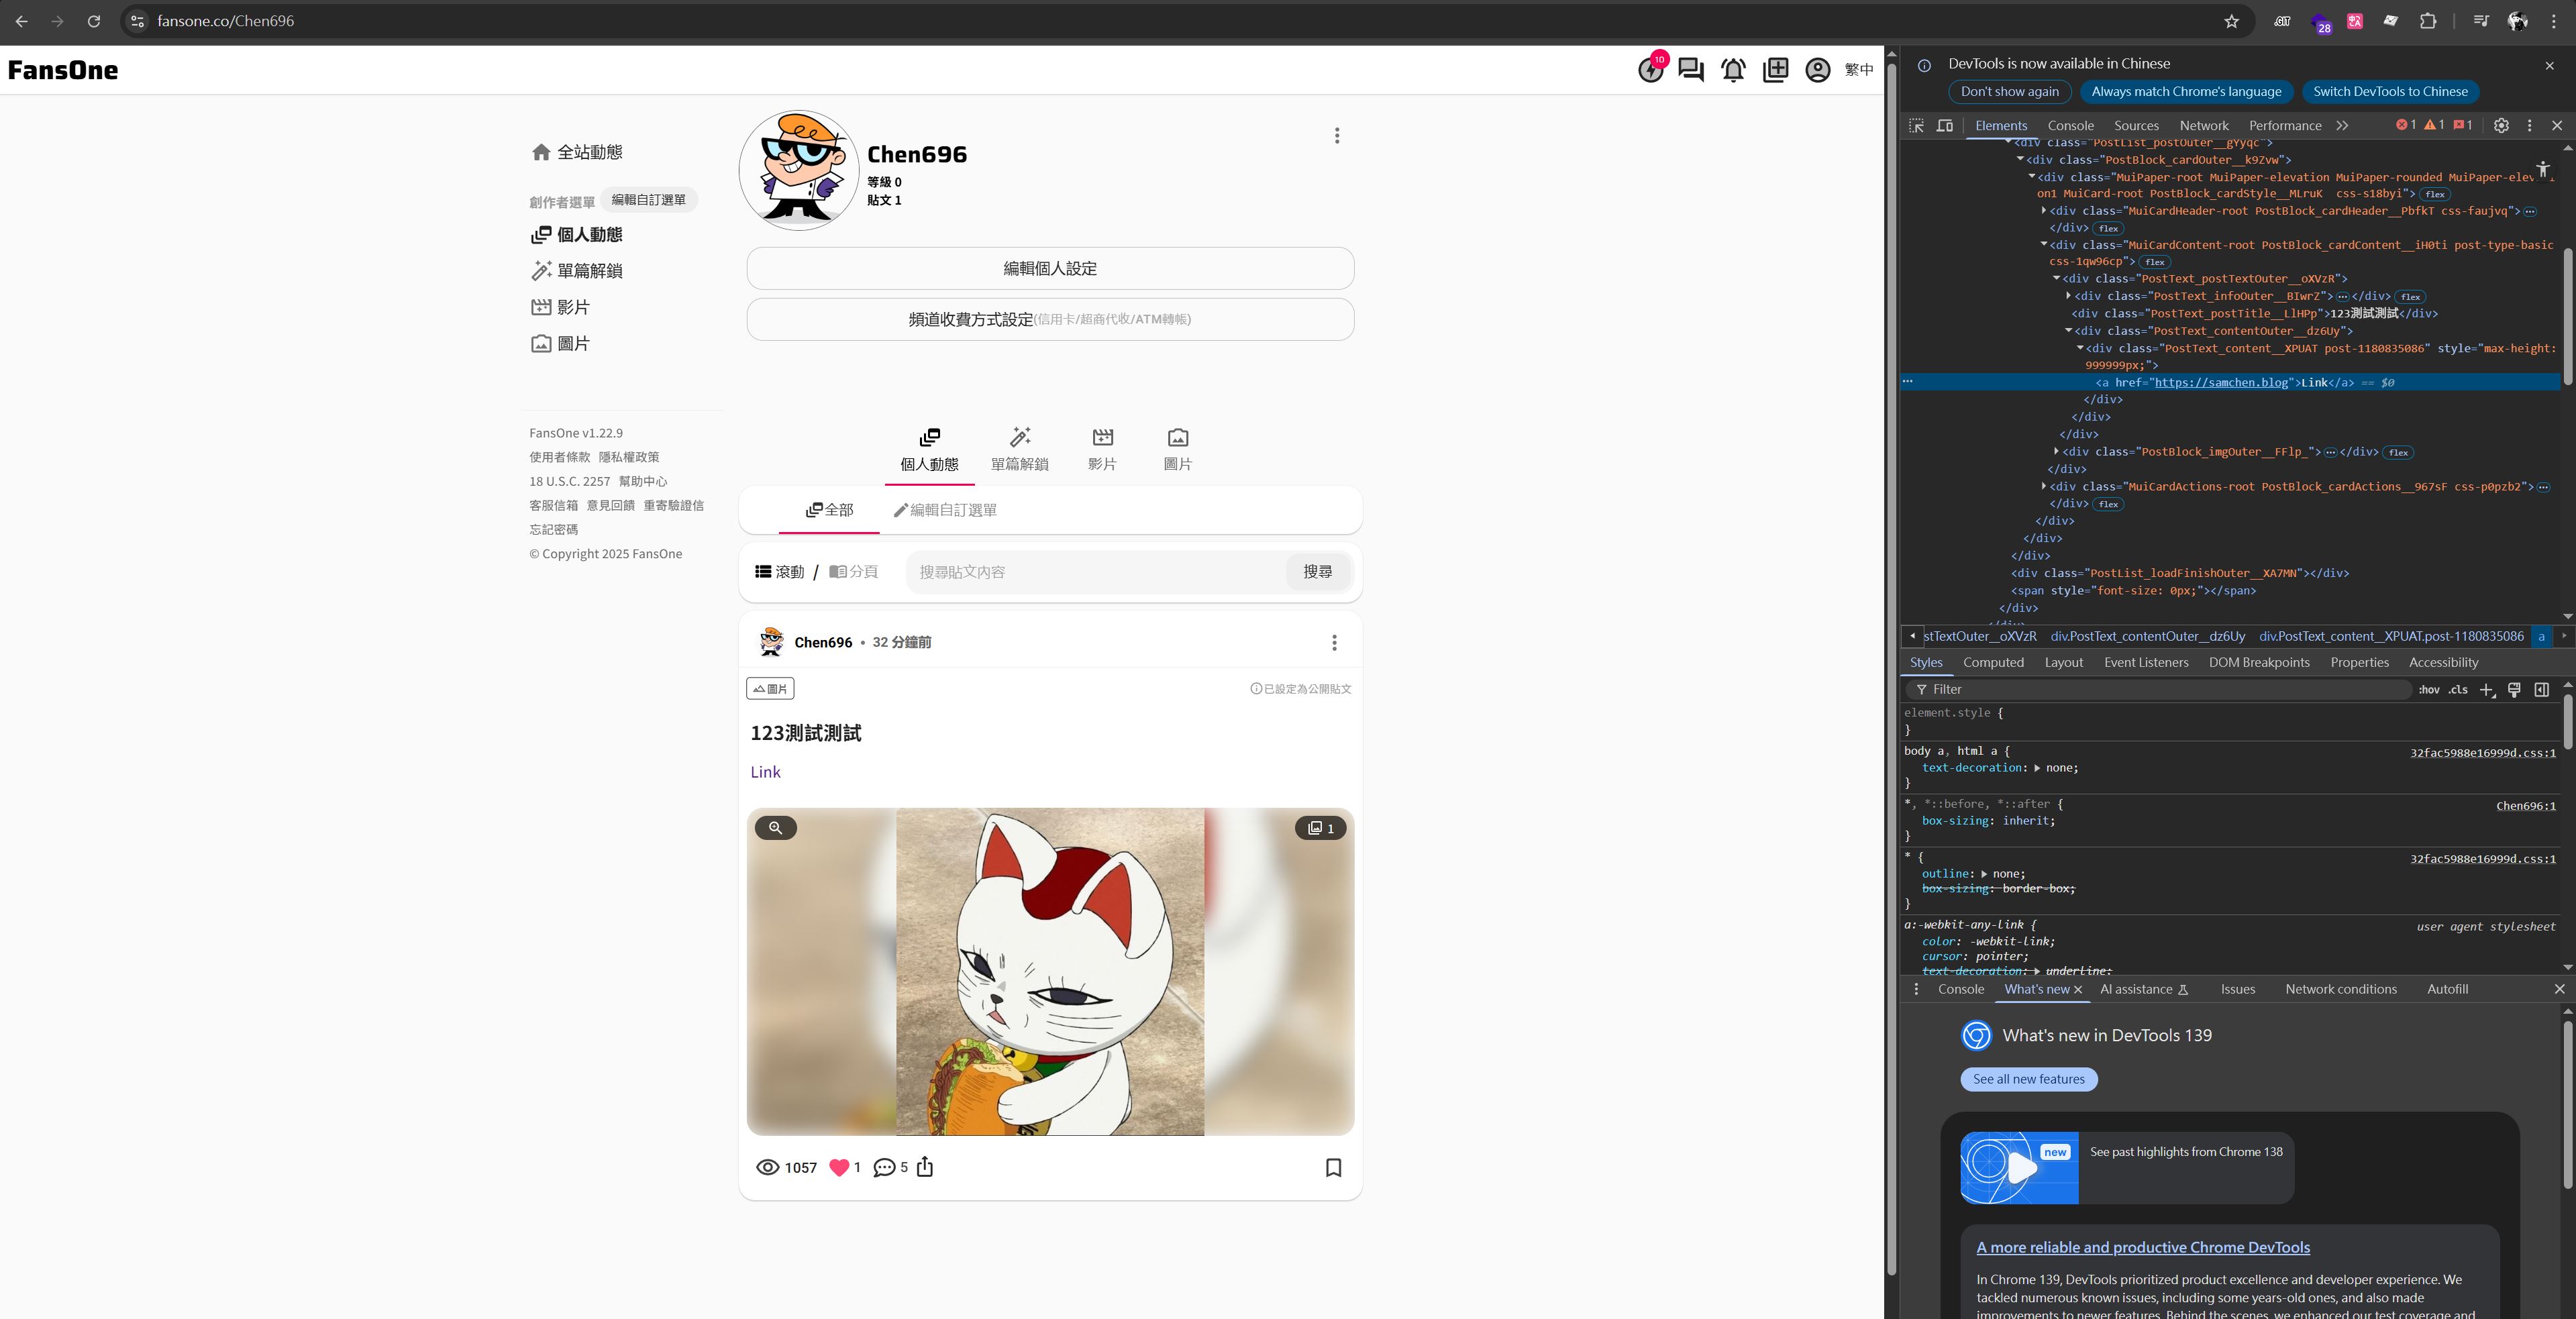Screen dimensions: 2576x1319
Task: Toggle the :hov element state panel
Action: coord(2429,690)
